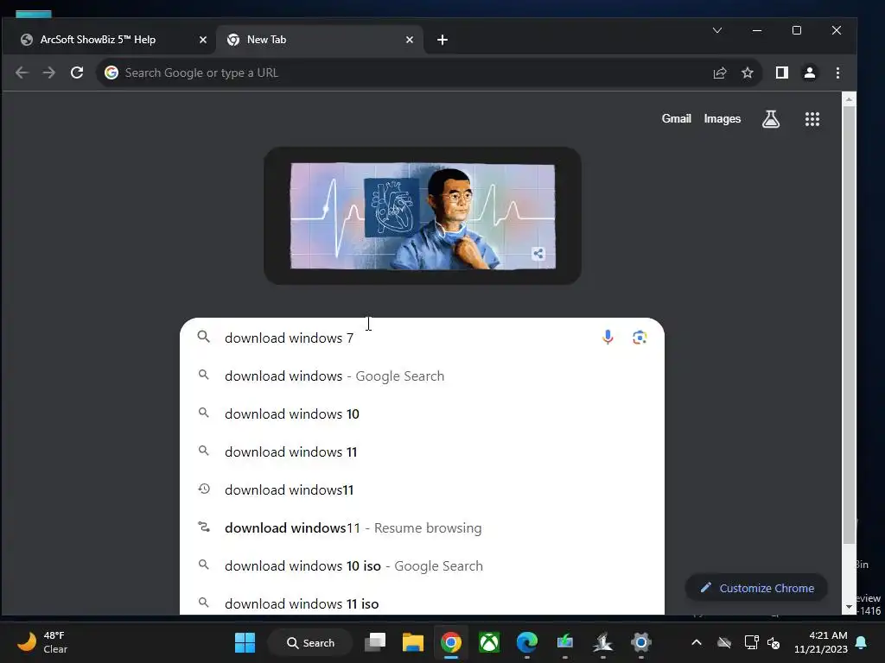
Task: Open the Images link
Action: coord(722,118)
